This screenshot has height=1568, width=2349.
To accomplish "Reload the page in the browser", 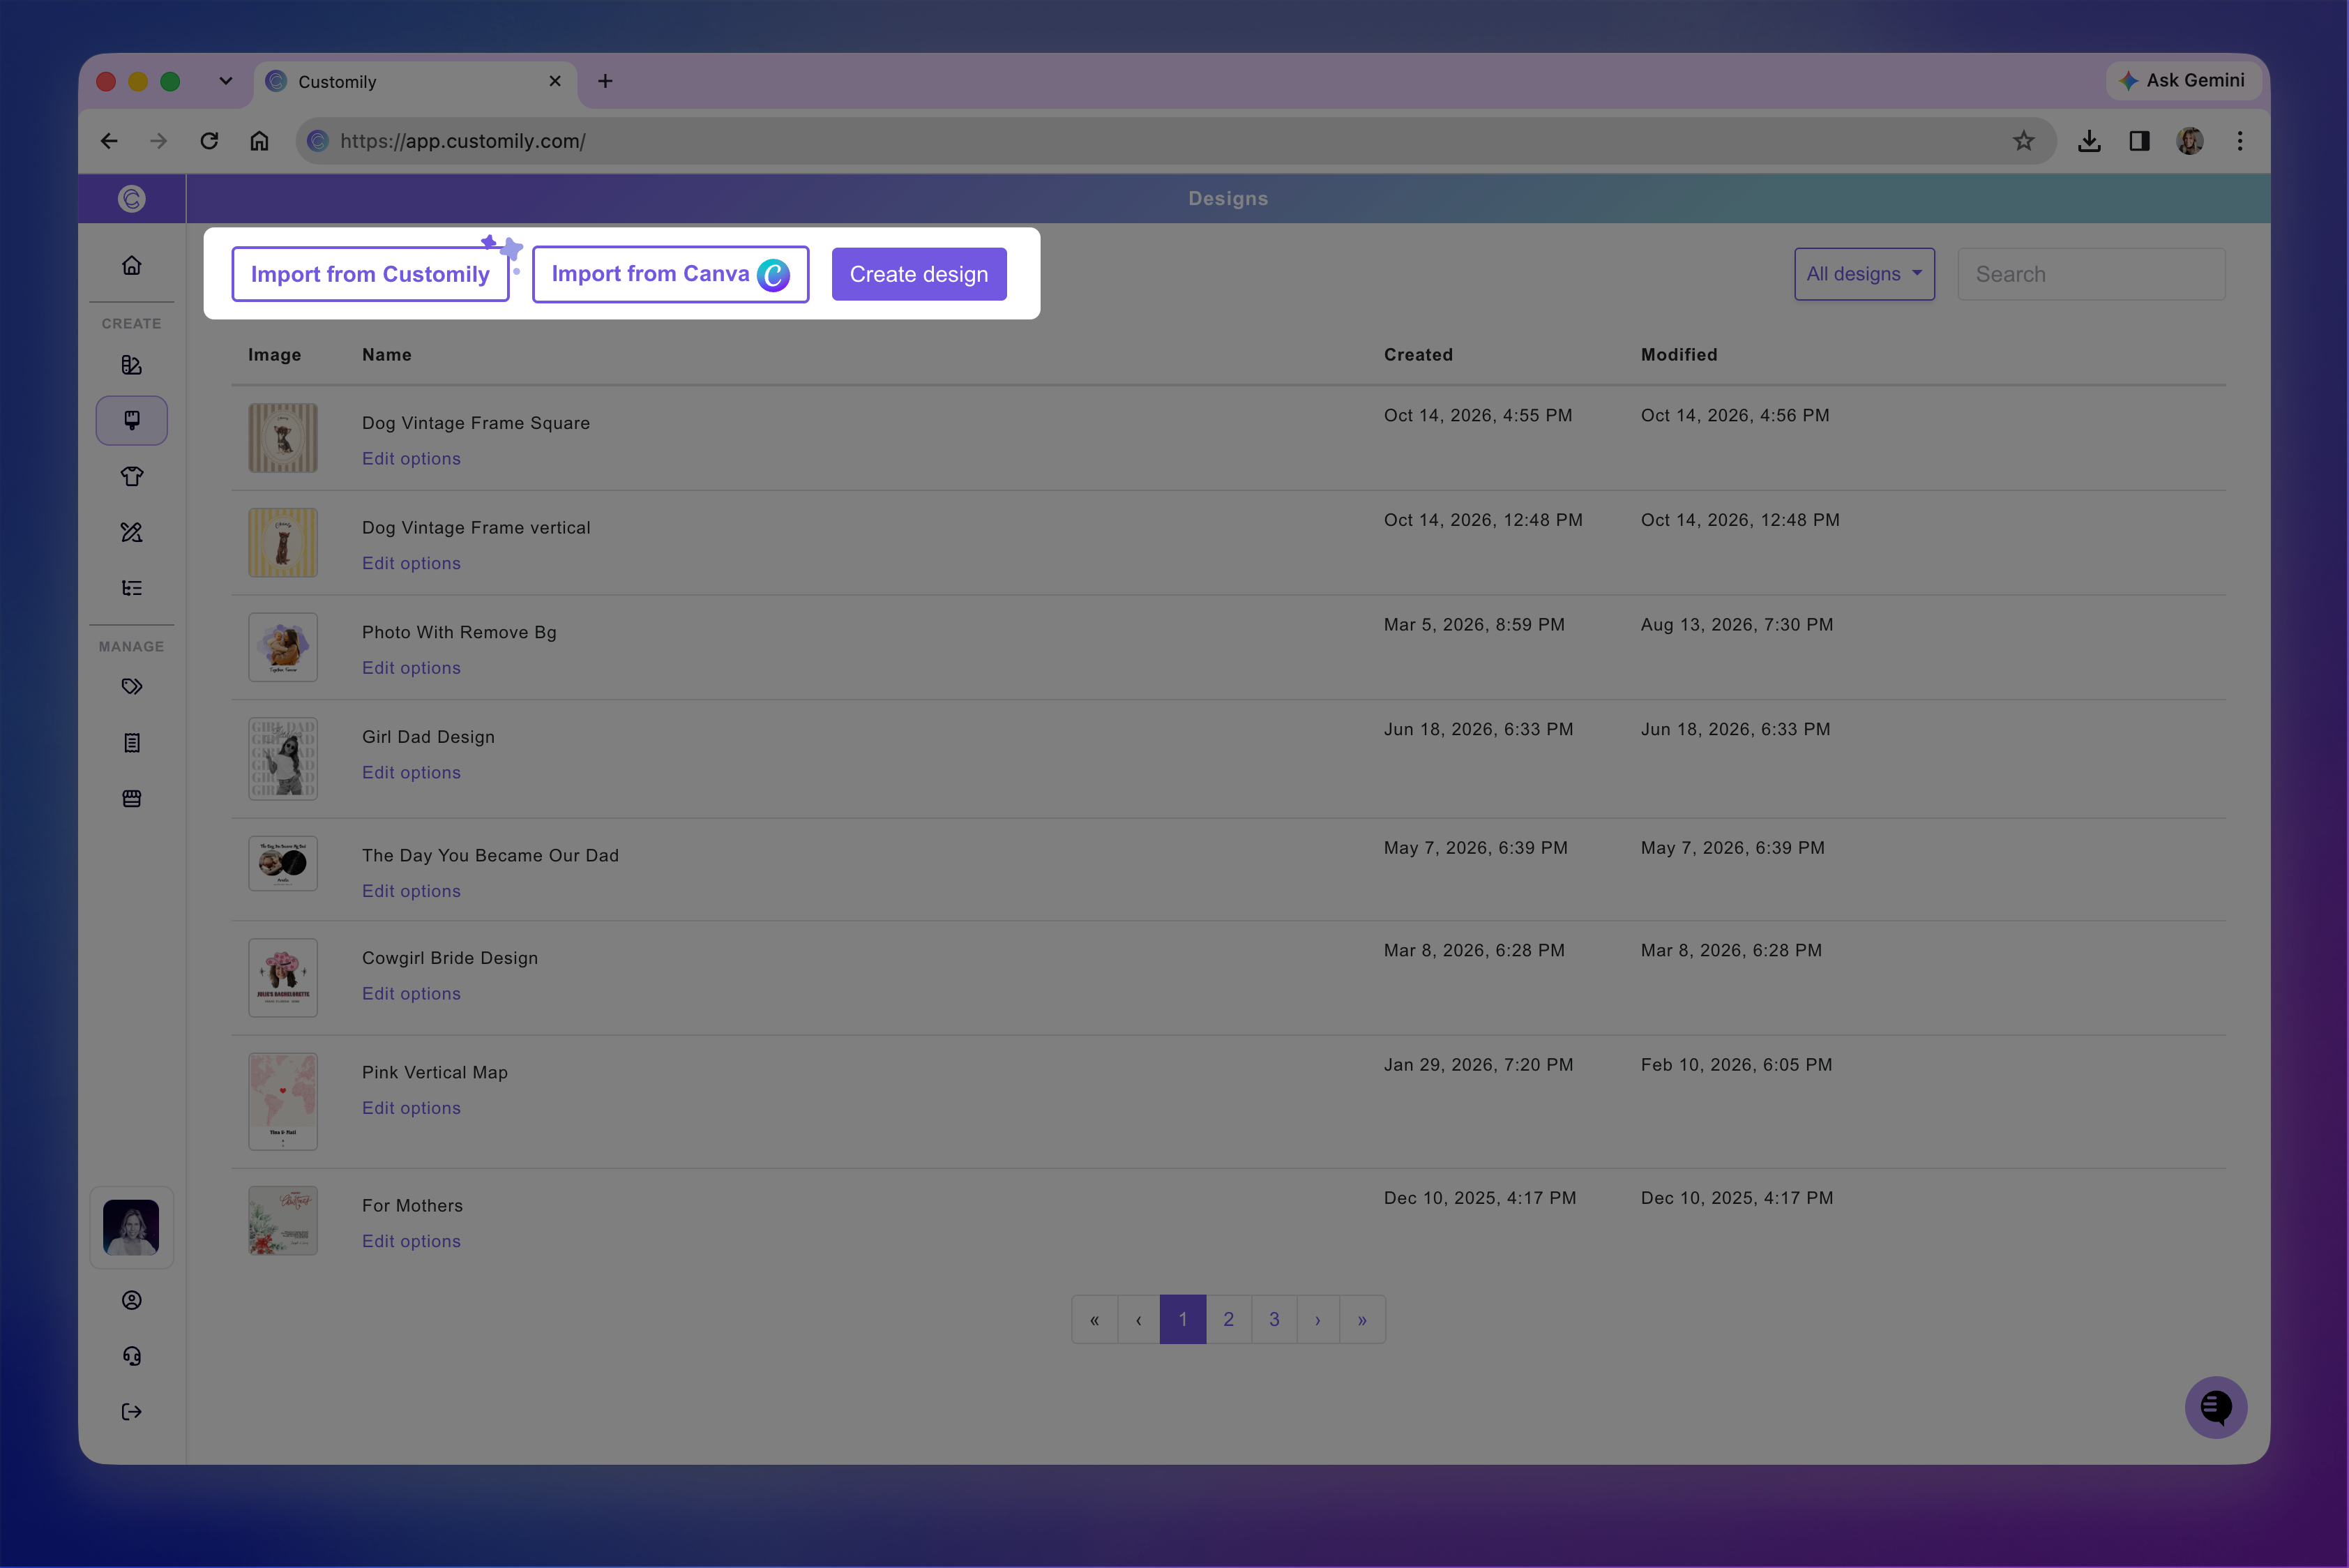I will click(x=209, y=141).
